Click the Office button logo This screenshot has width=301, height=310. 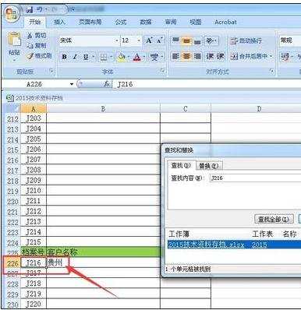tap(12, 13)
